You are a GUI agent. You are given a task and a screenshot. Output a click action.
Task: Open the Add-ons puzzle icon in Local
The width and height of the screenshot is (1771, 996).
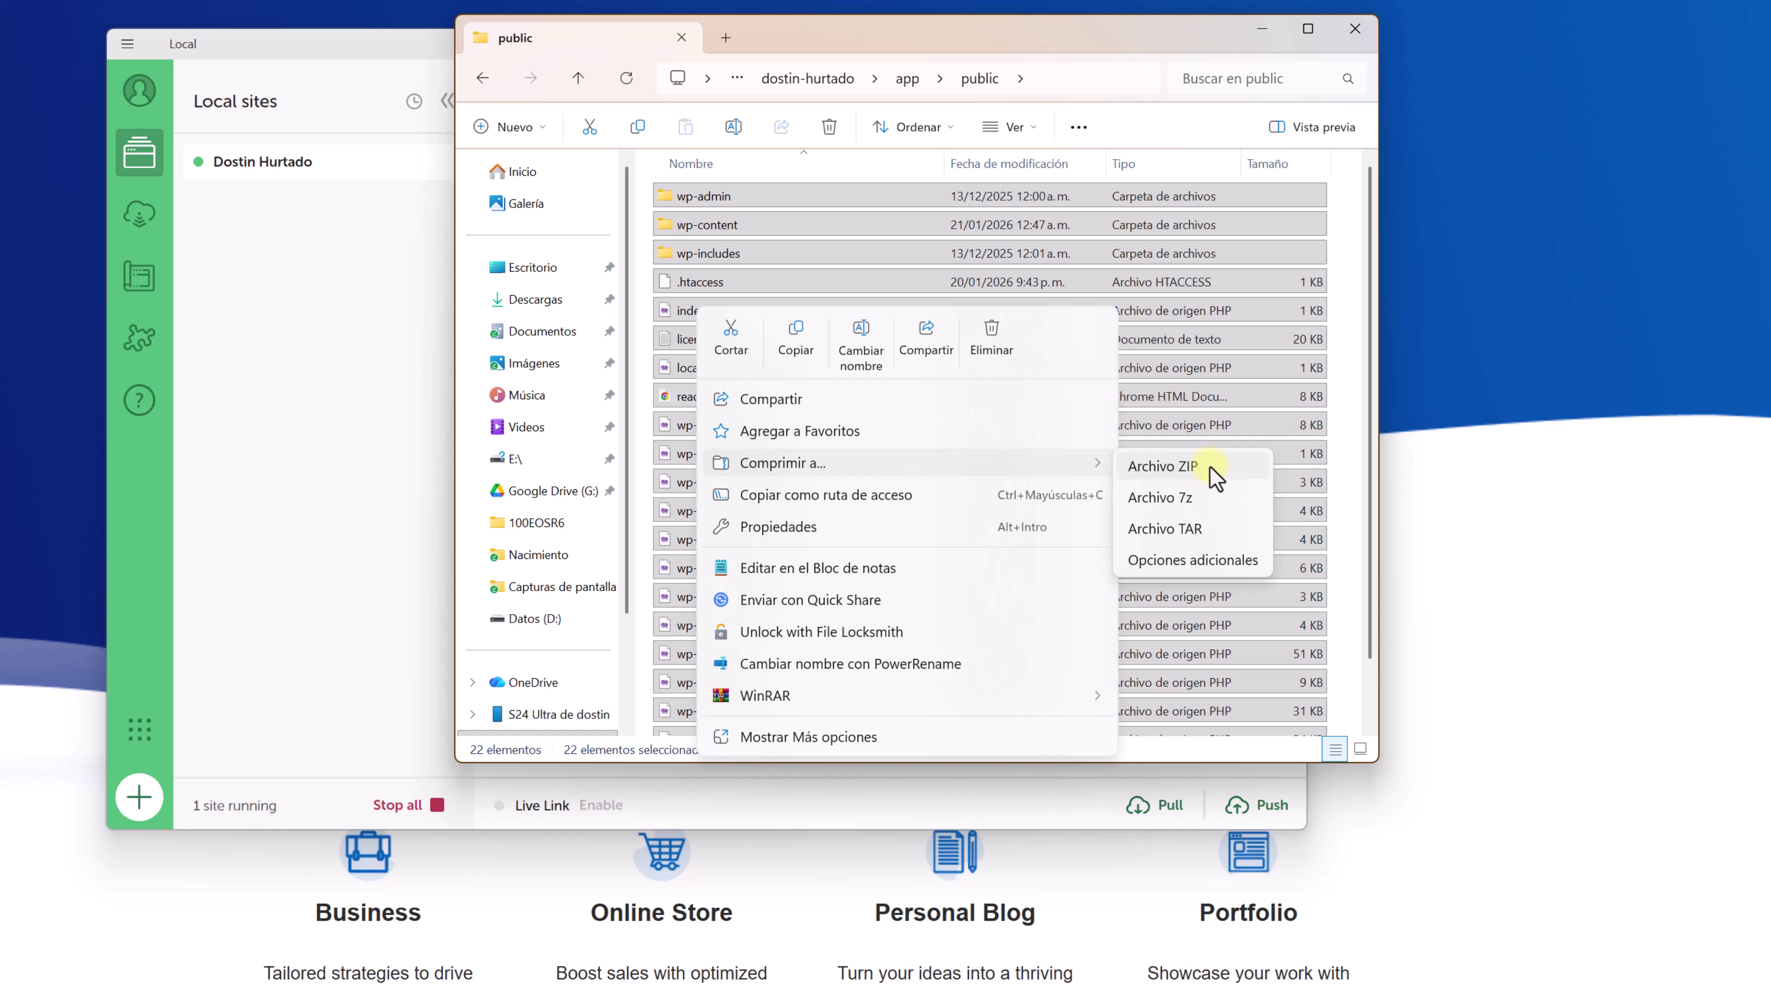coord(139,338)
